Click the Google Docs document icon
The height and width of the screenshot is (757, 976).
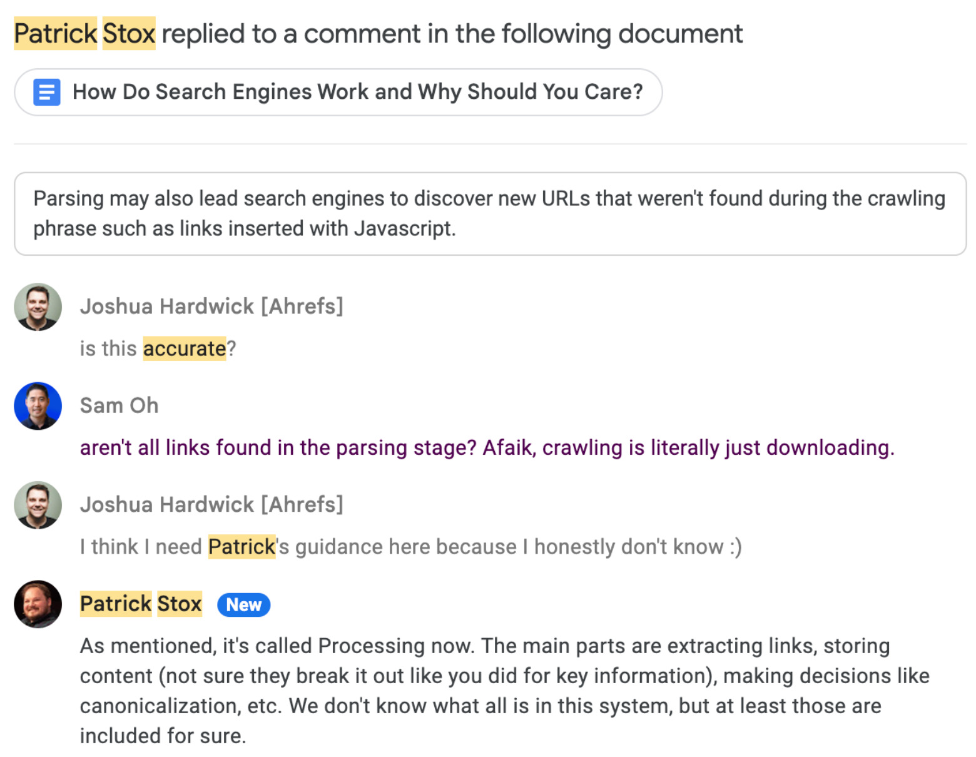[x=46, y=92]
